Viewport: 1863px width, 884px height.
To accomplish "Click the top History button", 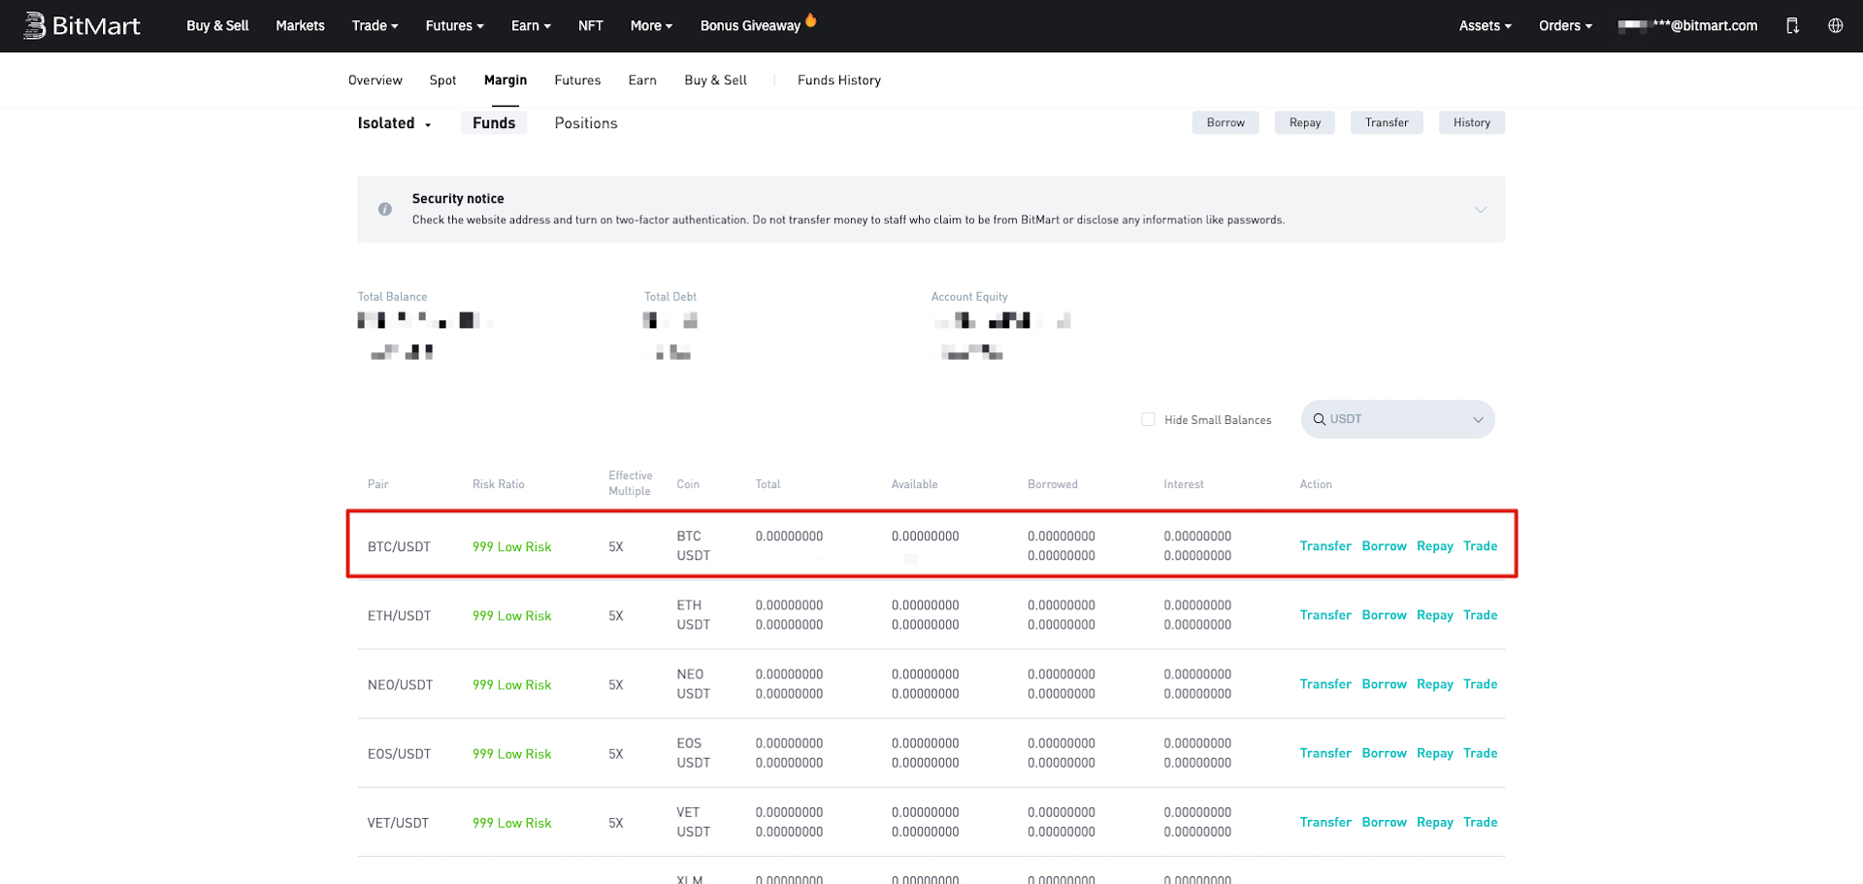I will coord(1472,122).
